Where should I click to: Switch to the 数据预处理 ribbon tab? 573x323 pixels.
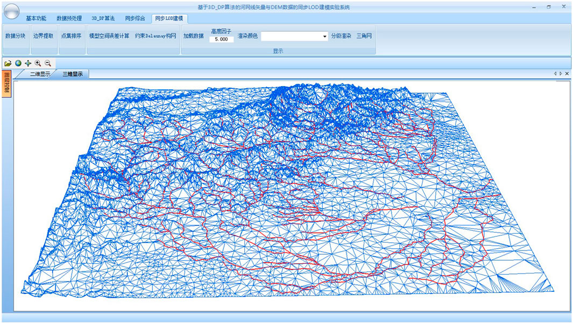click(x=69, y=18)
